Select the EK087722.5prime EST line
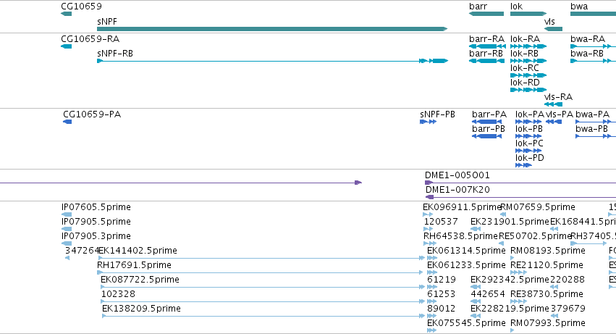This screenshot has width=616, height=334. coord(263,287)
